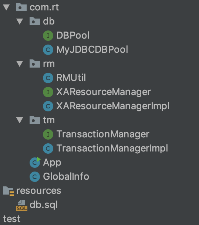Click the XAResourceManager interface icon
The height and width of the screenshot is (225, 199).
point(48,92)
